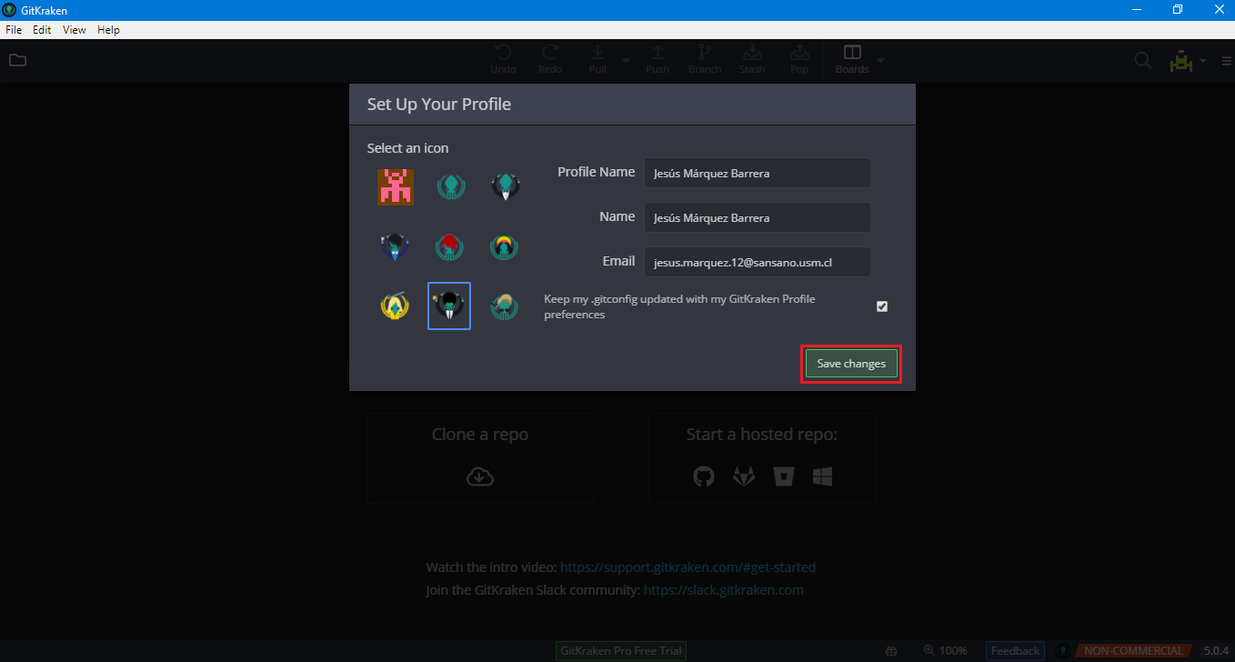Click the Save changes button
Screen dimensions: 1235x662
851,364
